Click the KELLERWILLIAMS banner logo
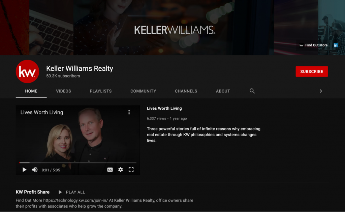 (175, 30)
